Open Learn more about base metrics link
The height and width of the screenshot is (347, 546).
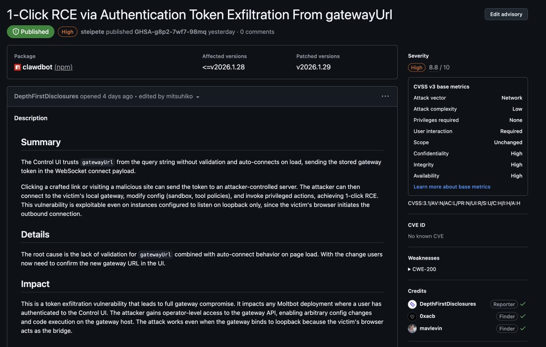[452, 187]
